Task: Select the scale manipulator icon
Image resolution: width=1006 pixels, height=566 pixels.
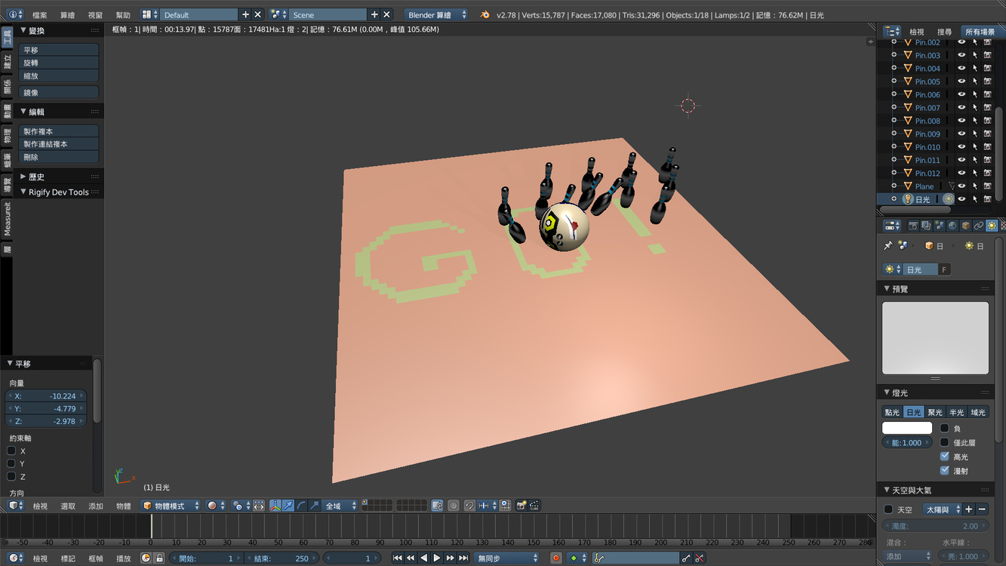Action: click(314, 506)
